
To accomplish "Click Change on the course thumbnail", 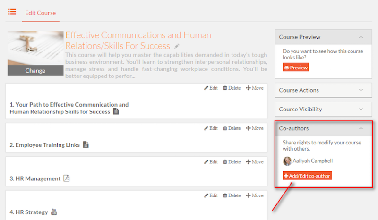I will [x=35, y=71].
